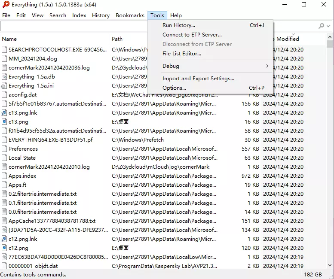Click file icon of EVERYTHING64.EXE-B13DDF51.pf
The image size is (334, 279).
tap(4, 139)
